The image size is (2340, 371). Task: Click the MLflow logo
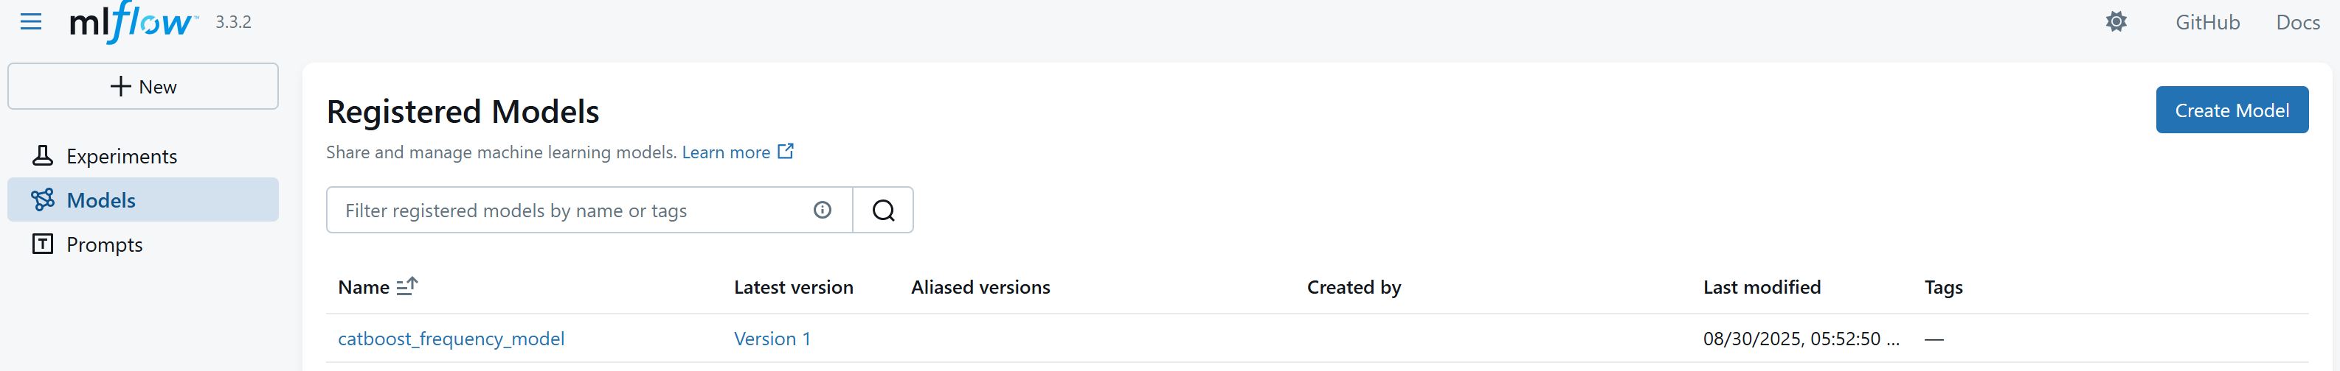pyautogui.click(x=134, y=22)
